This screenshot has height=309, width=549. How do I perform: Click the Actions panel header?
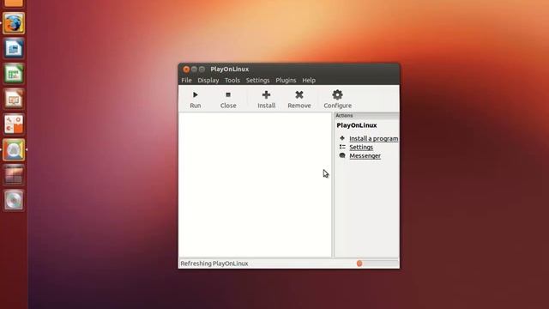[x=366, y=116]
